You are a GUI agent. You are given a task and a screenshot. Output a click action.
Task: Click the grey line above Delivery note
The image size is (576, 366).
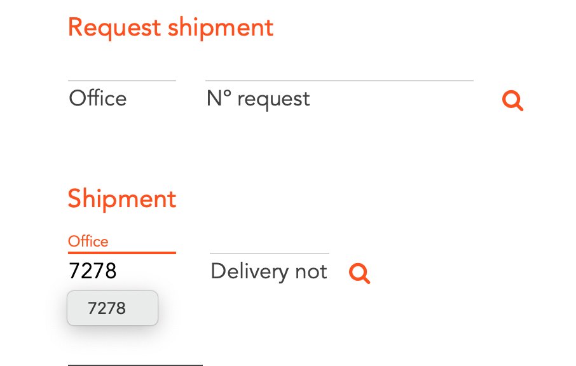tap(269, 254)
